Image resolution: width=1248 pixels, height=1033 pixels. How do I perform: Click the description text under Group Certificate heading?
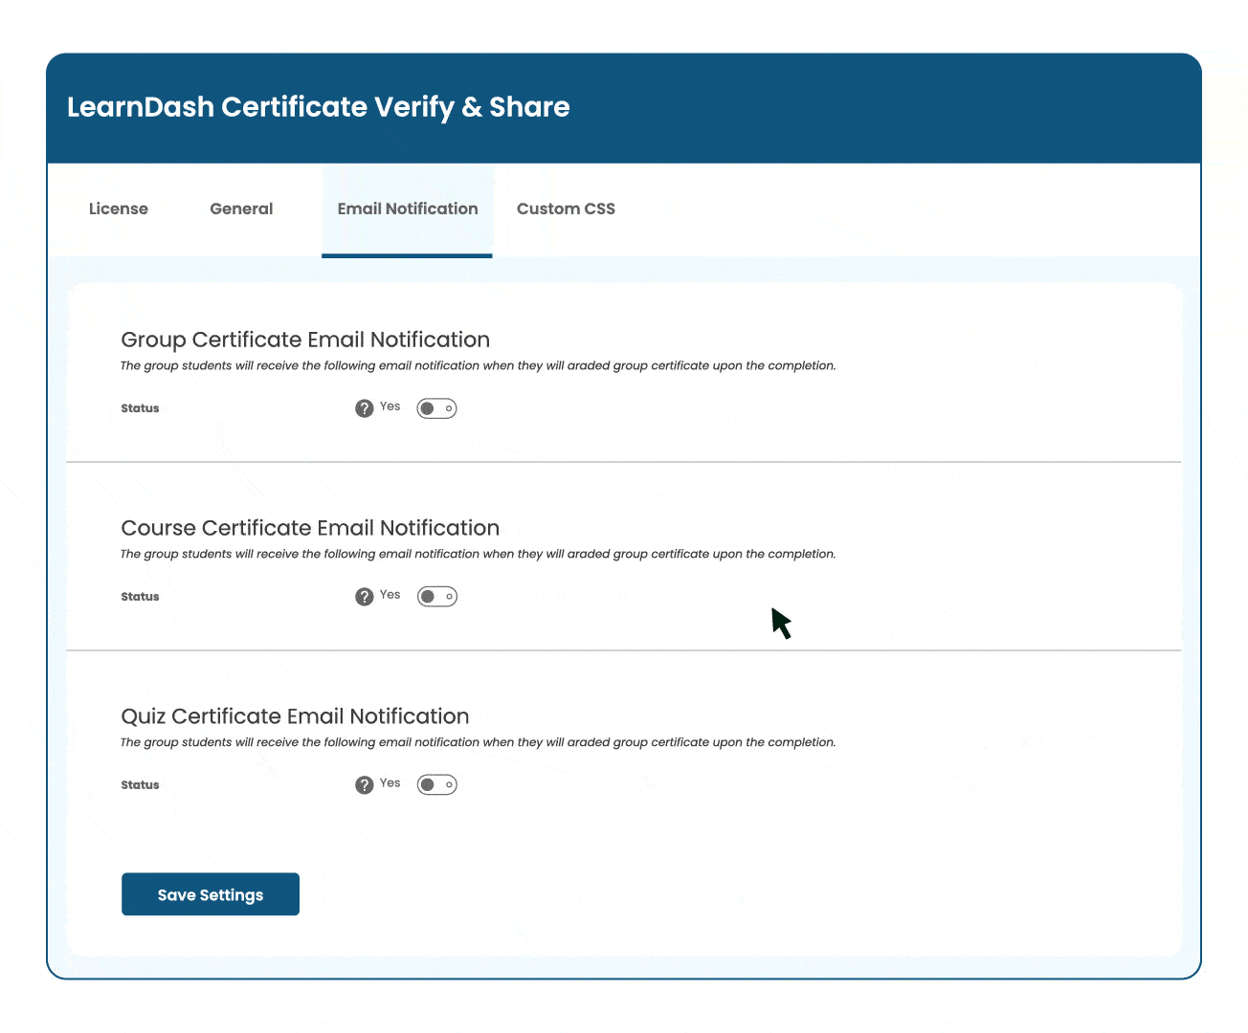[x=478, y=365]
